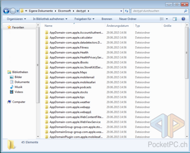
Task: Toggle the preview pane icon
Action: 175,19
